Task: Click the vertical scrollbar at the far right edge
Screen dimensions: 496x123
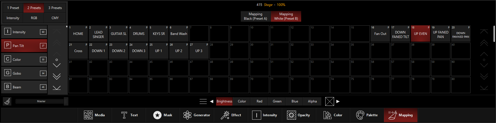Action: pyautogui.click(x=494, y=34)
